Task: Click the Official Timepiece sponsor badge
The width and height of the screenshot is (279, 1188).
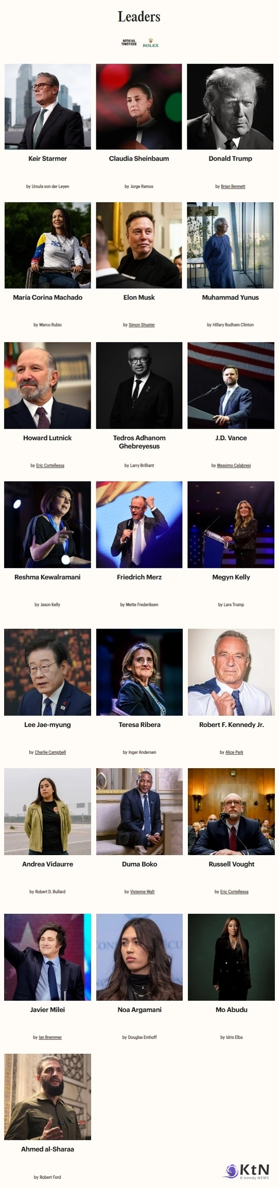Action: coord(129,43)
